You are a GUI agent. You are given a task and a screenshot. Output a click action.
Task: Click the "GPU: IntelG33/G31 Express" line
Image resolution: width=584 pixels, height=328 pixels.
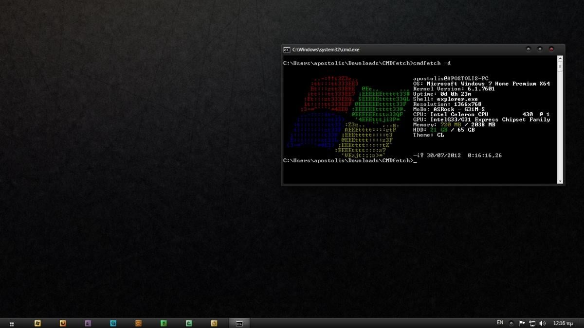click(481, 120)
